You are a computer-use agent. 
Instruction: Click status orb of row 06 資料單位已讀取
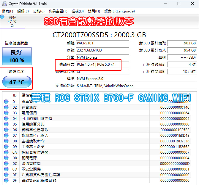tap(6, 130)
